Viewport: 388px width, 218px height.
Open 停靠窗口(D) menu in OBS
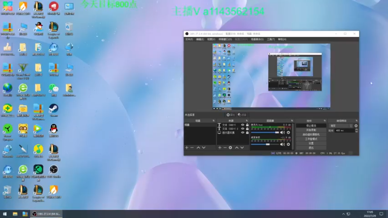pos(225,39)
